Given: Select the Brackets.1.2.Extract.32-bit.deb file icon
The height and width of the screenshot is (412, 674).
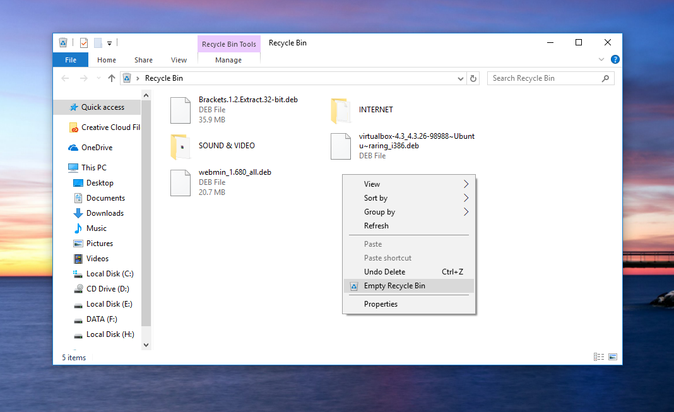Looking at the screenshot, I should click(x=180, y=110).
